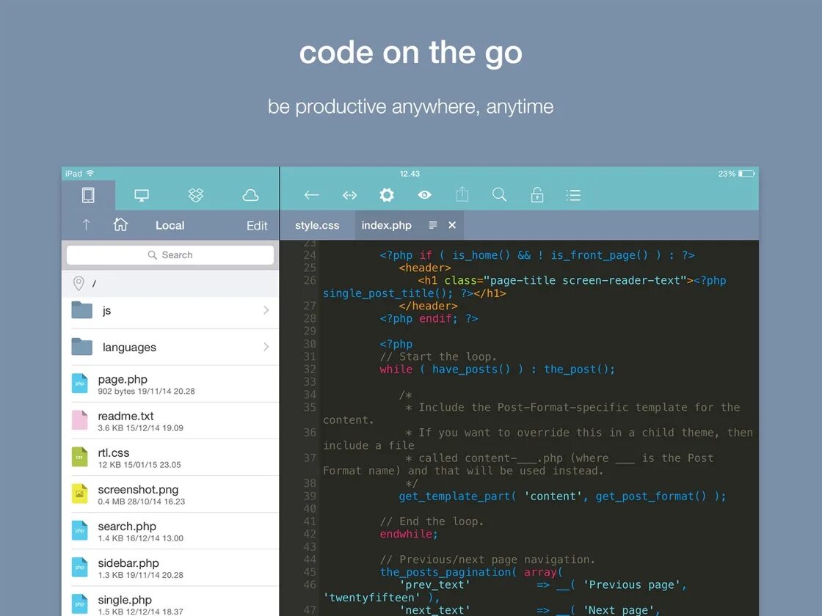Select the index.php tab
This screenshot has height=616, width=822.
pos(386,225)
